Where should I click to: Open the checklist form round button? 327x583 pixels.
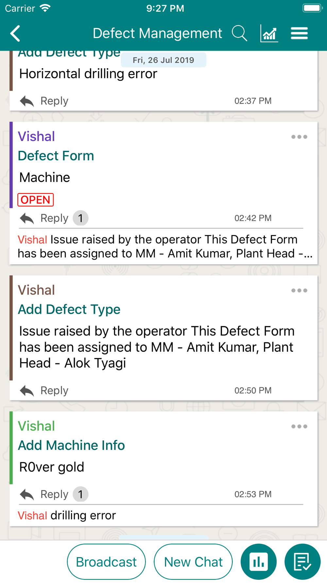(x=302, y=562)
